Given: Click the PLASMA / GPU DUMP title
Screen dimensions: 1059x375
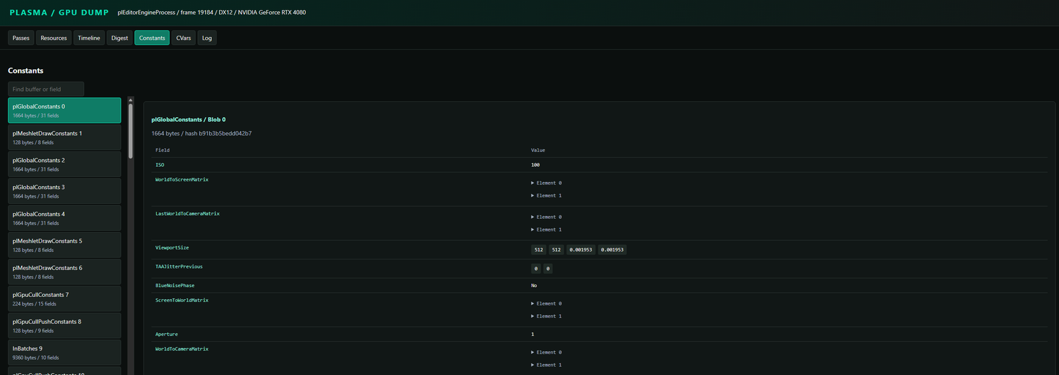Looking at the screenshot, I should 59,13.
